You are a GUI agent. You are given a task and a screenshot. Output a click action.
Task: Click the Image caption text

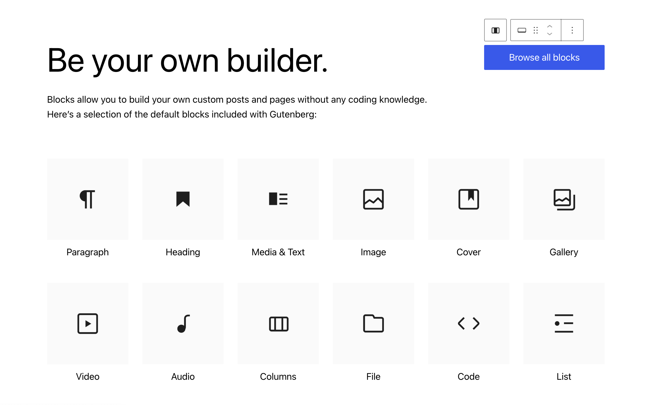(x=373, y=252)
